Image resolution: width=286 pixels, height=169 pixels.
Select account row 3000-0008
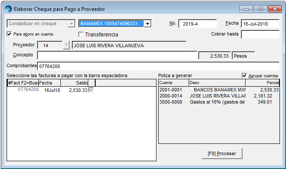170,102
